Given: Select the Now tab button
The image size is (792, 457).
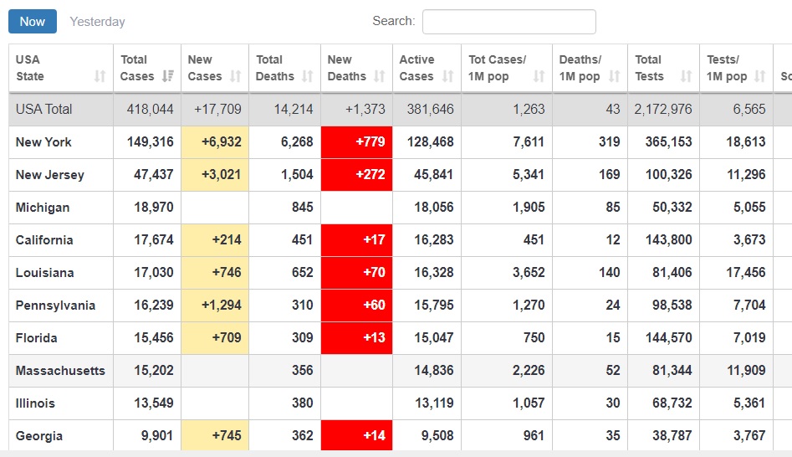Looking at the screenshot, I should click(33, 22).
